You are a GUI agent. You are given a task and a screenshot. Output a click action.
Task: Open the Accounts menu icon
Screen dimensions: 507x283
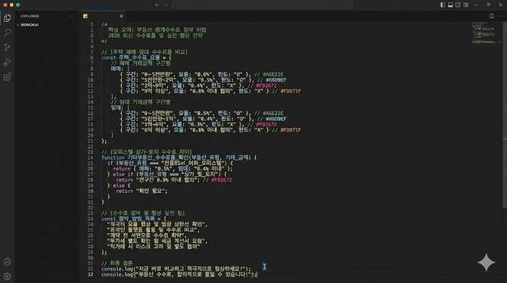(7, 262)
